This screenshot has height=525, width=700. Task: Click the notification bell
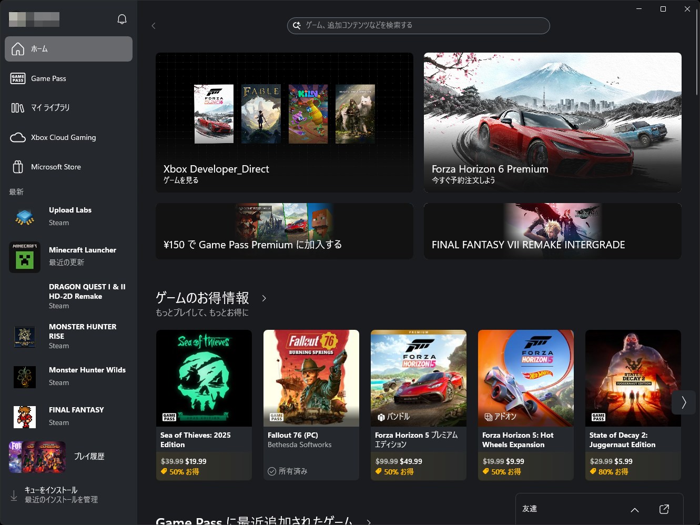point(121,18)
